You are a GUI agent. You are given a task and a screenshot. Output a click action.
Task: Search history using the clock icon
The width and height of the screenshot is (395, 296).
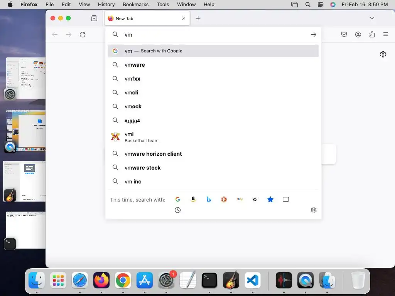[177, 210]
